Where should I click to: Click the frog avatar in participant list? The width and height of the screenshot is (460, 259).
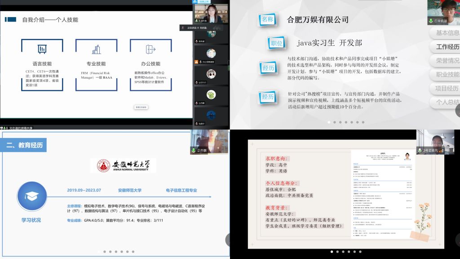point(211,95)
